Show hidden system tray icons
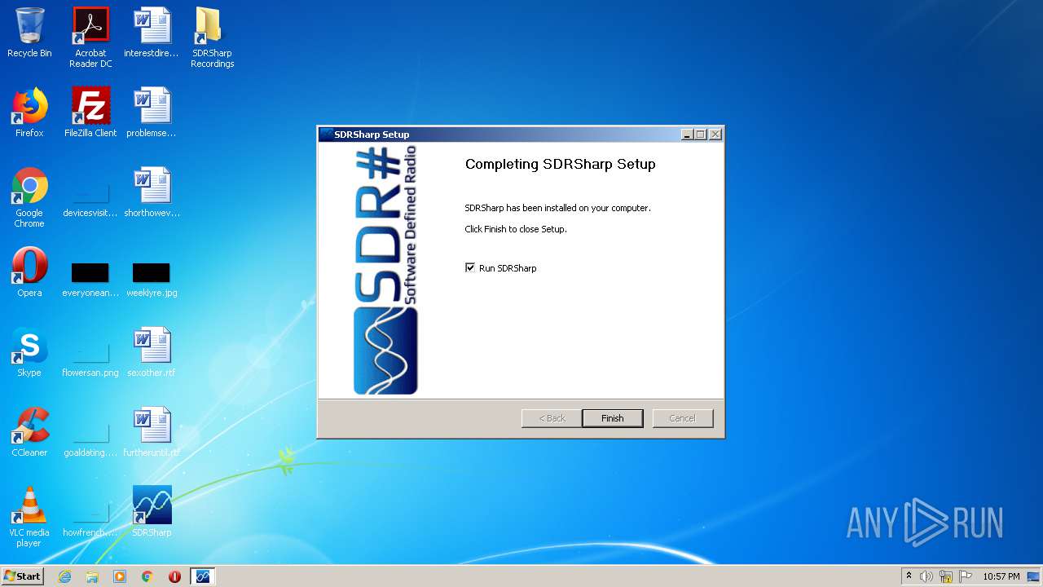1043x587 pixels. (x=909, y=576)
